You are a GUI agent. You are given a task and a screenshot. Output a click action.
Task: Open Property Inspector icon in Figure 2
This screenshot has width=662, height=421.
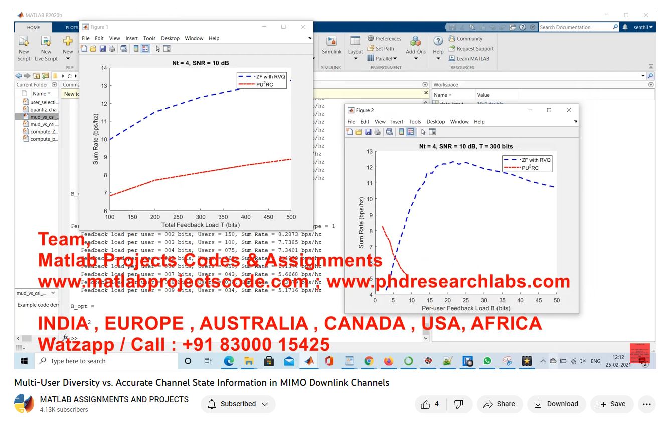pyautogui.click(x=432, y=132)
